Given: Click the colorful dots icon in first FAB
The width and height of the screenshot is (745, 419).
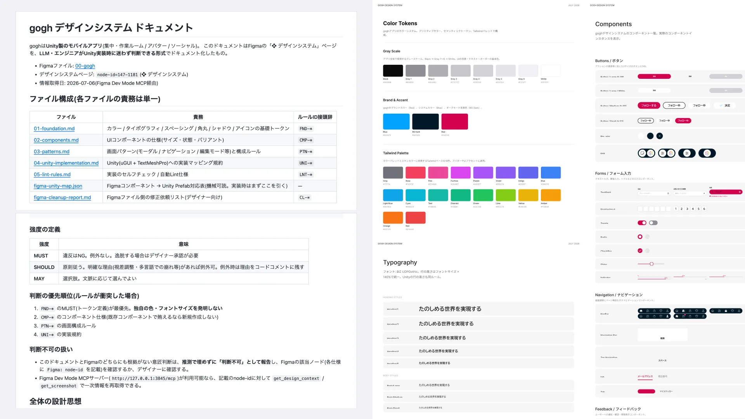Looking at the screenshot, I should pyautogui.click(x=651, y=153).
